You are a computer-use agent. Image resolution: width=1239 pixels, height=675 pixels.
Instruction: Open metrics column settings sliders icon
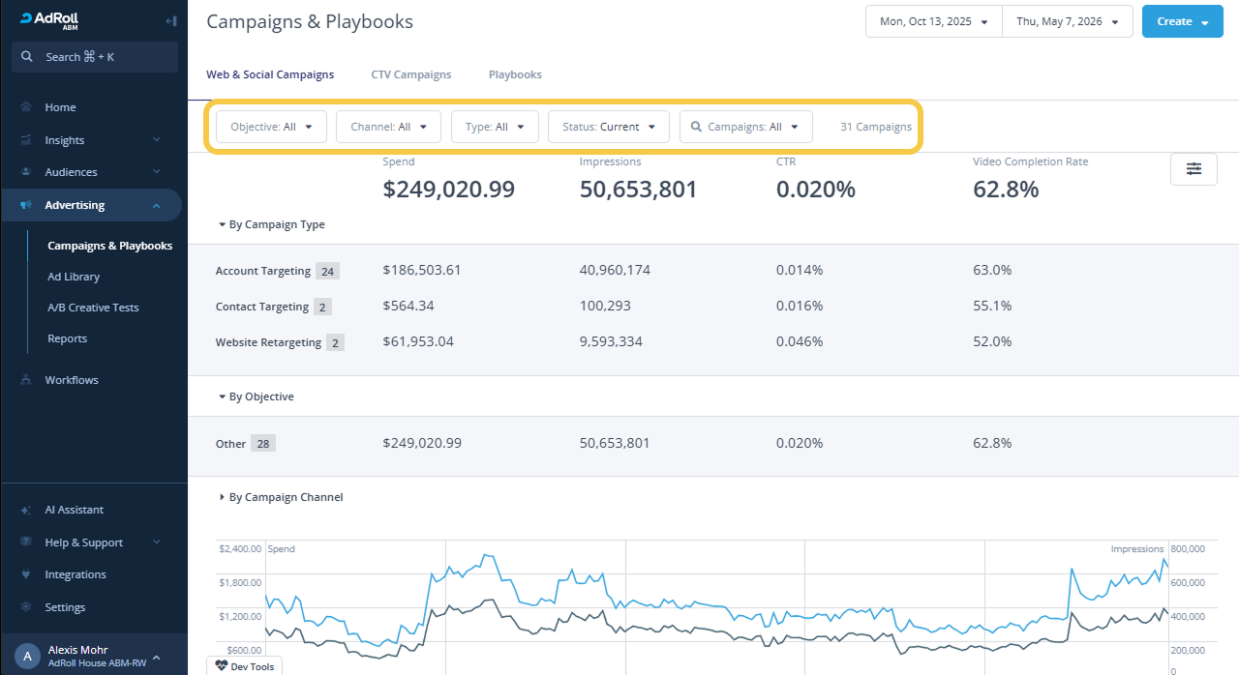tap(1194, 168)
